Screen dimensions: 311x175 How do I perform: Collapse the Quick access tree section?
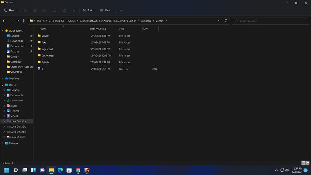click(x=3, y=31)
